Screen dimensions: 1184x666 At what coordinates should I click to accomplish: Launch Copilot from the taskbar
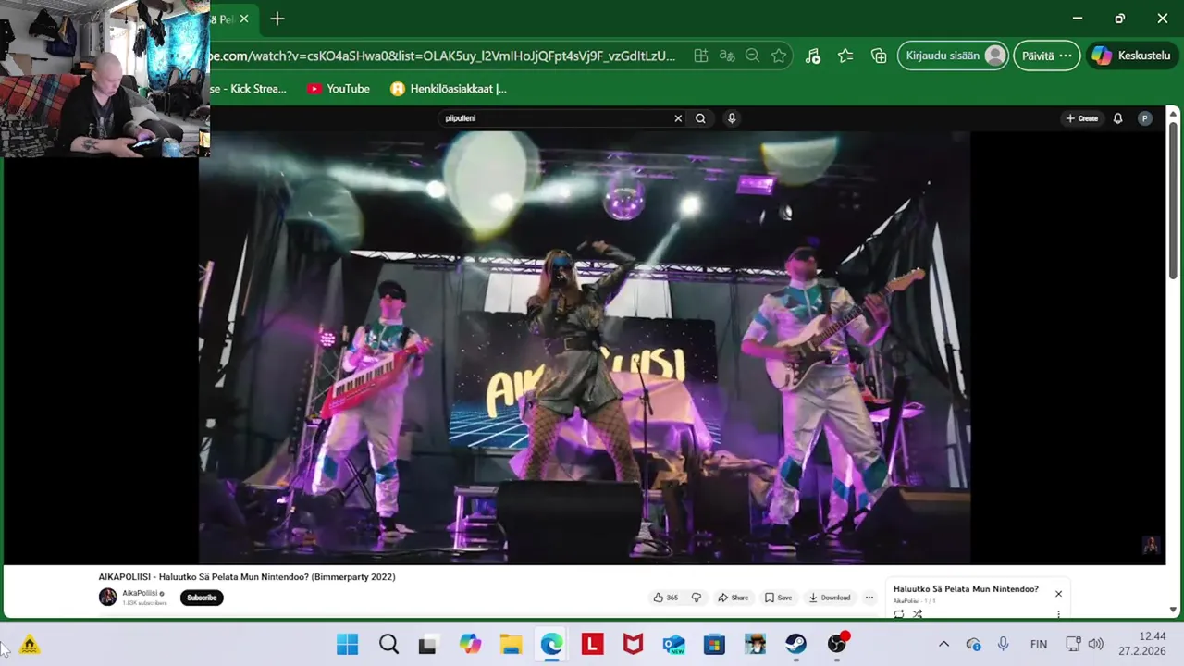pyautogui.click(x=470, y=645)
